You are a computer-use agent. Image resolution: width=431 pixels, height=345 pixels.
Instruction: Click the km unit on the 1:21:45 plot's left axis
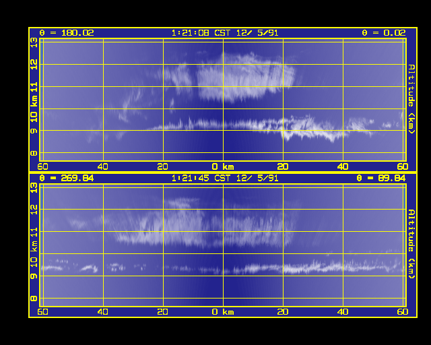34,246
